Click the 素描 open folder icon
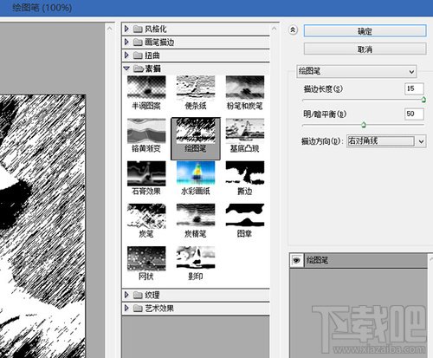Viewport: 433px width, 358px height. 139,68
